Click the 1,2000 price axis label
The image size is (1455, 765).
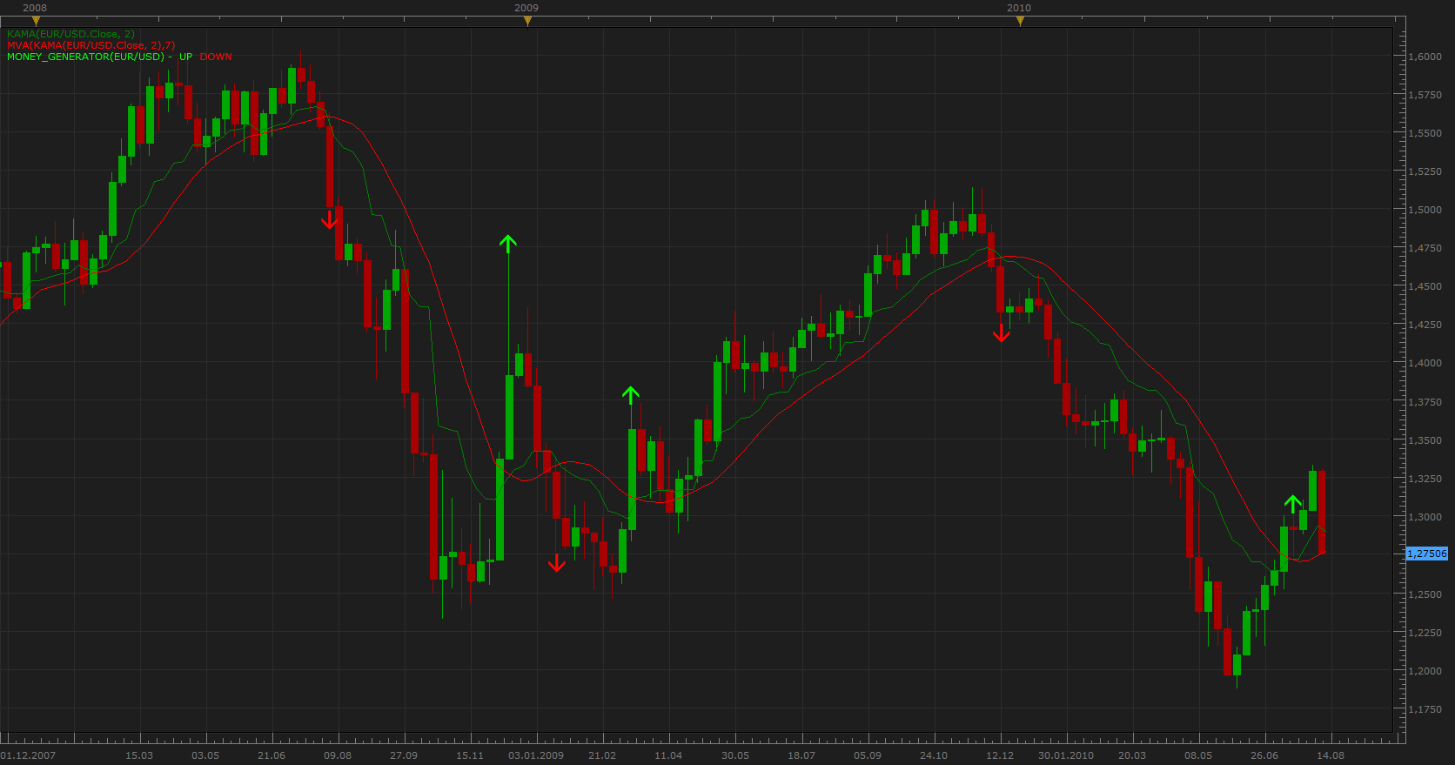pyautogui.click(x=1425, y=671)
